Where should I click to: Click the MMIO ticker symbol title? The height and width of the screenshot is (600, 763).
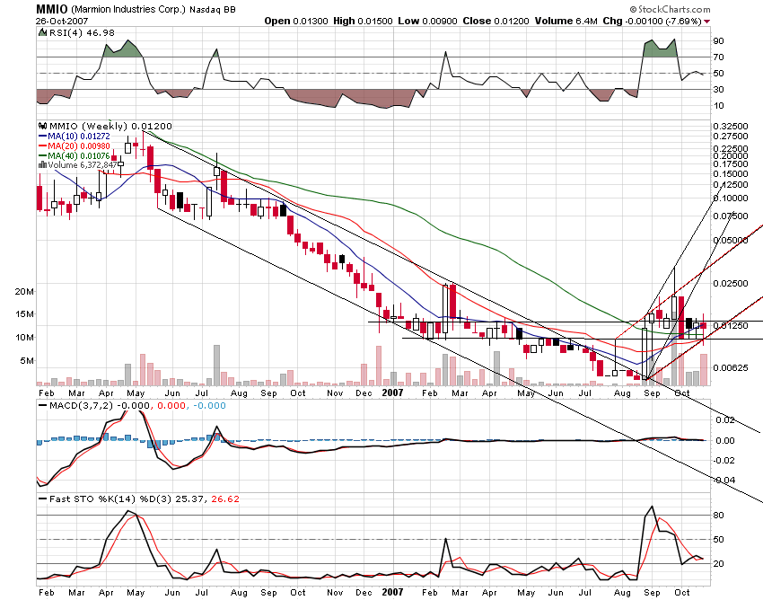coord(51,9)
